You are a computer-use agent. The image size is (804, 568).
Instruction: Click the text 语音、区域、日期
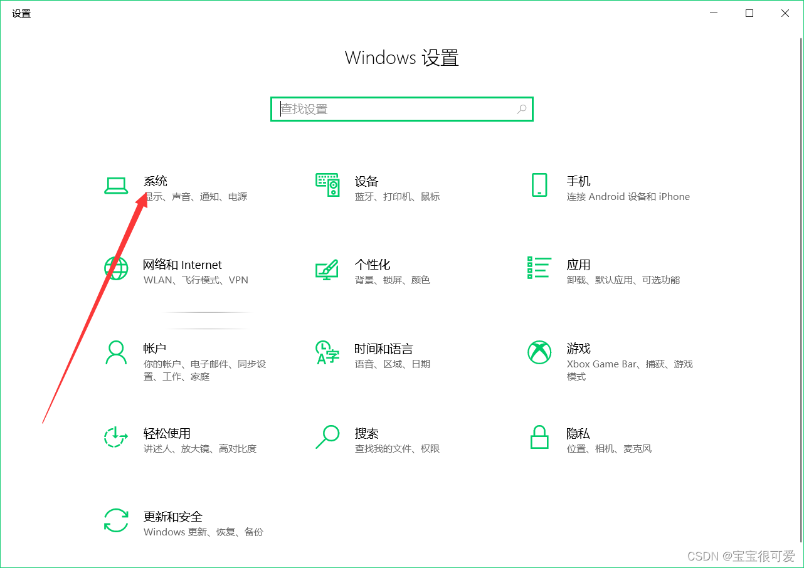pyautogui.click(x=393, y=364)
